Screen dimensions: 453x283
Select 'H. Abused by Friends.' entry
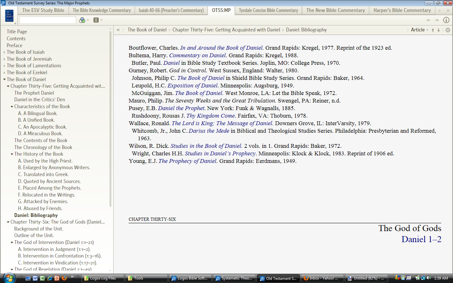pos(40,208)
